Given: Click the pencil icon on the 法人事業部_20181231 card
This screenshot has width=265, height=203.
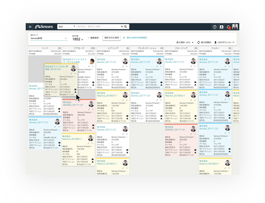Looking at the screenshot, I should coord(71,73).
